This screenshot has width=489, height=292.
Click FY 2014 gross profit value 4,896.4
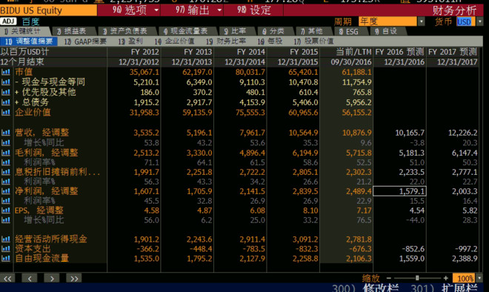(x=253, y=153)
